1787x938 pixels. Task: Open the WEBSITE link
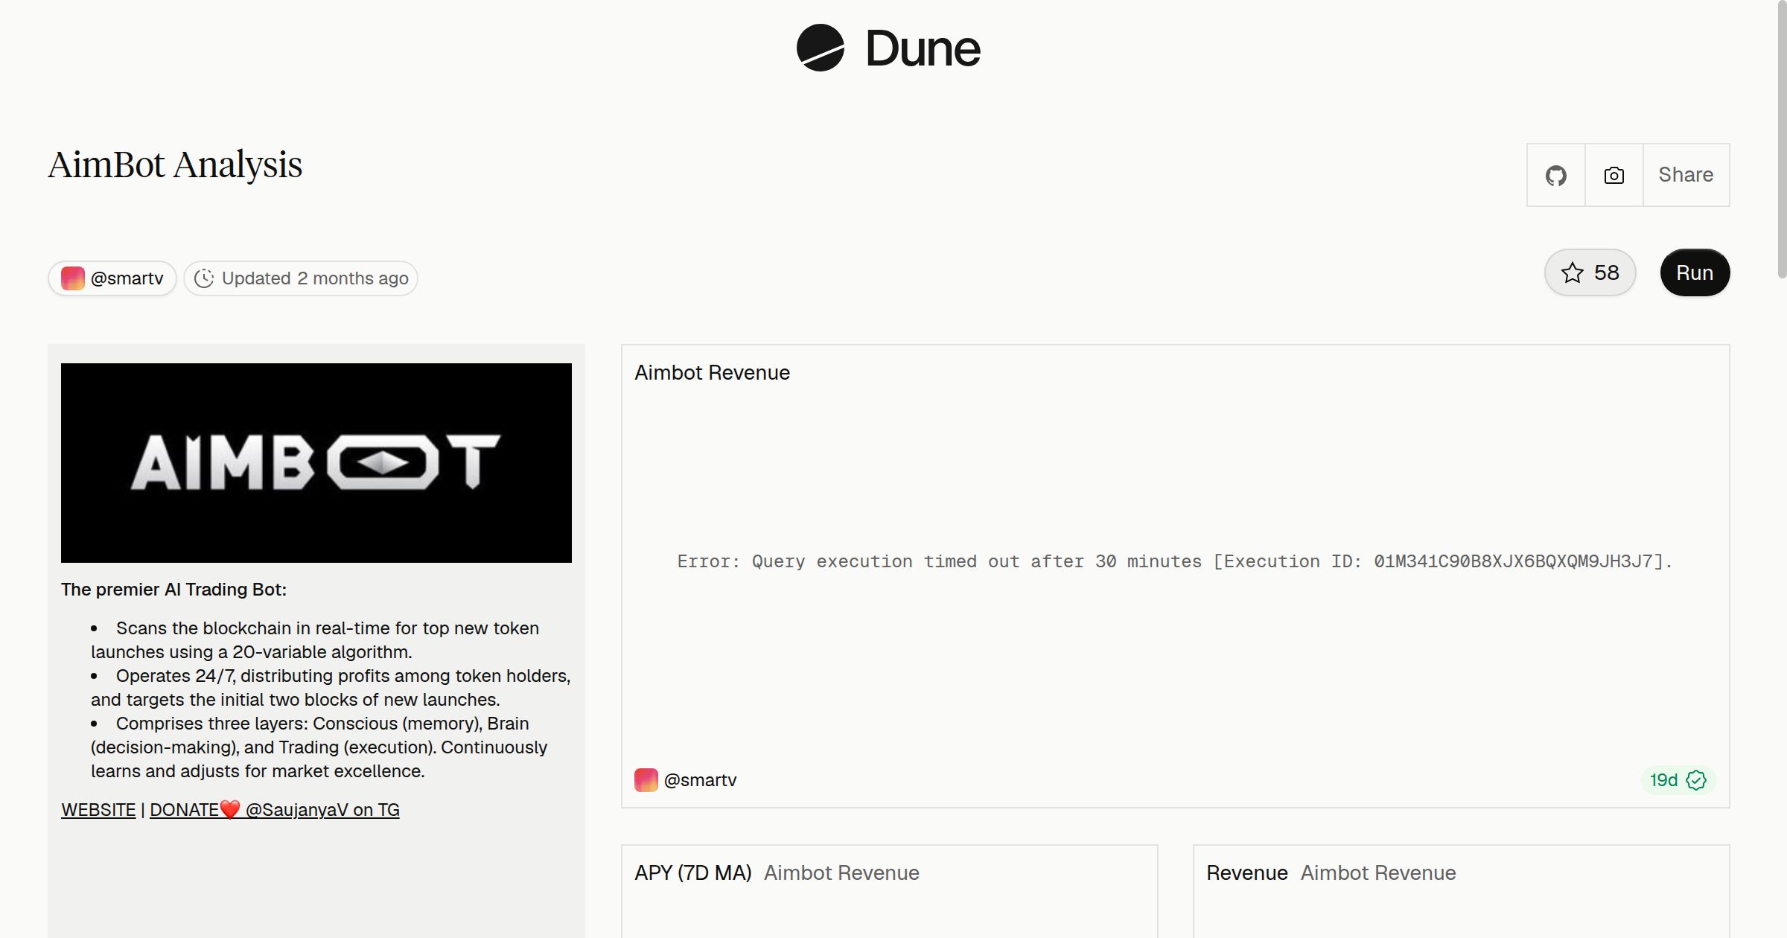pos(98,810)
